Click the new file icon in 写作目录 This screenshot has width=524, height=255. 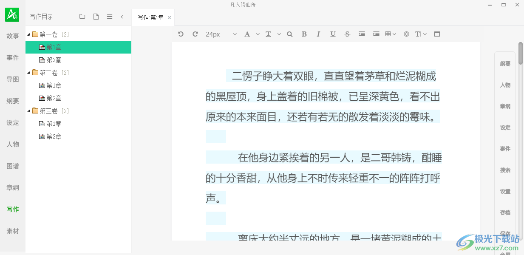pos(96,17)
